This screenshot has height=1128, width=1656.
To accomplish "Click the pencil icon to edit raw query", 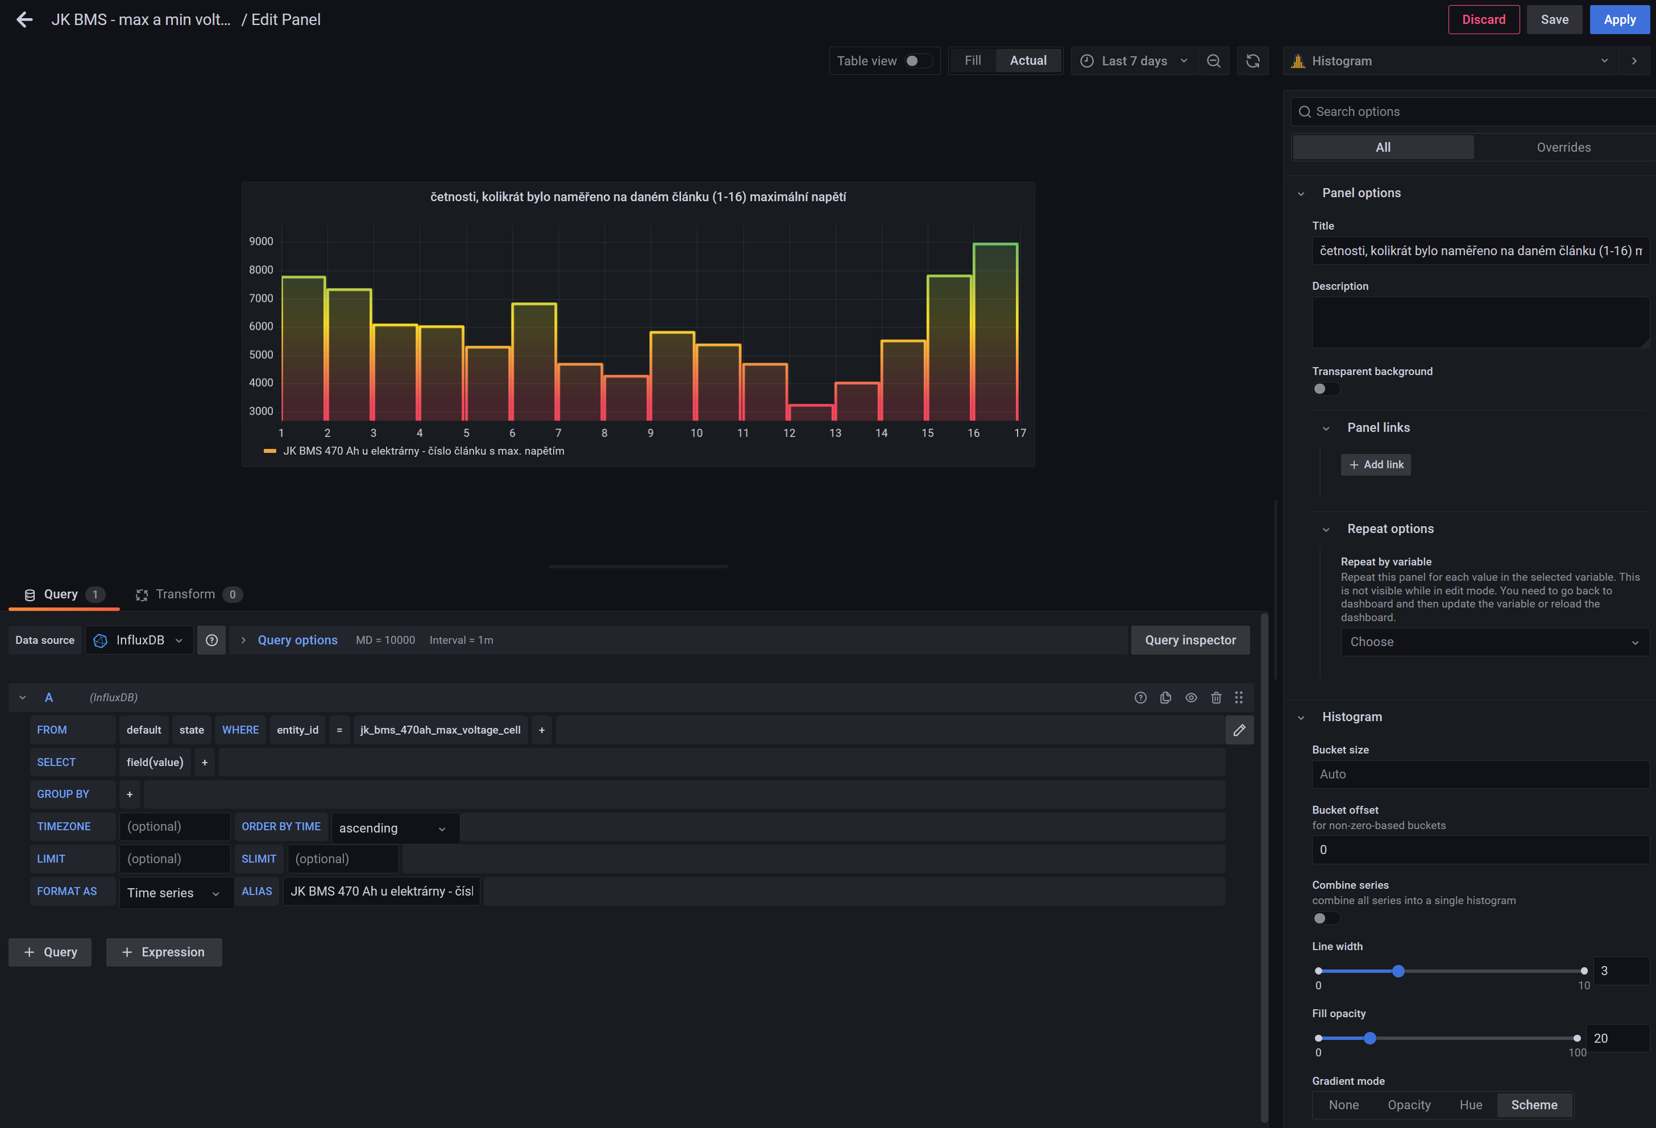I will 1239,730.
